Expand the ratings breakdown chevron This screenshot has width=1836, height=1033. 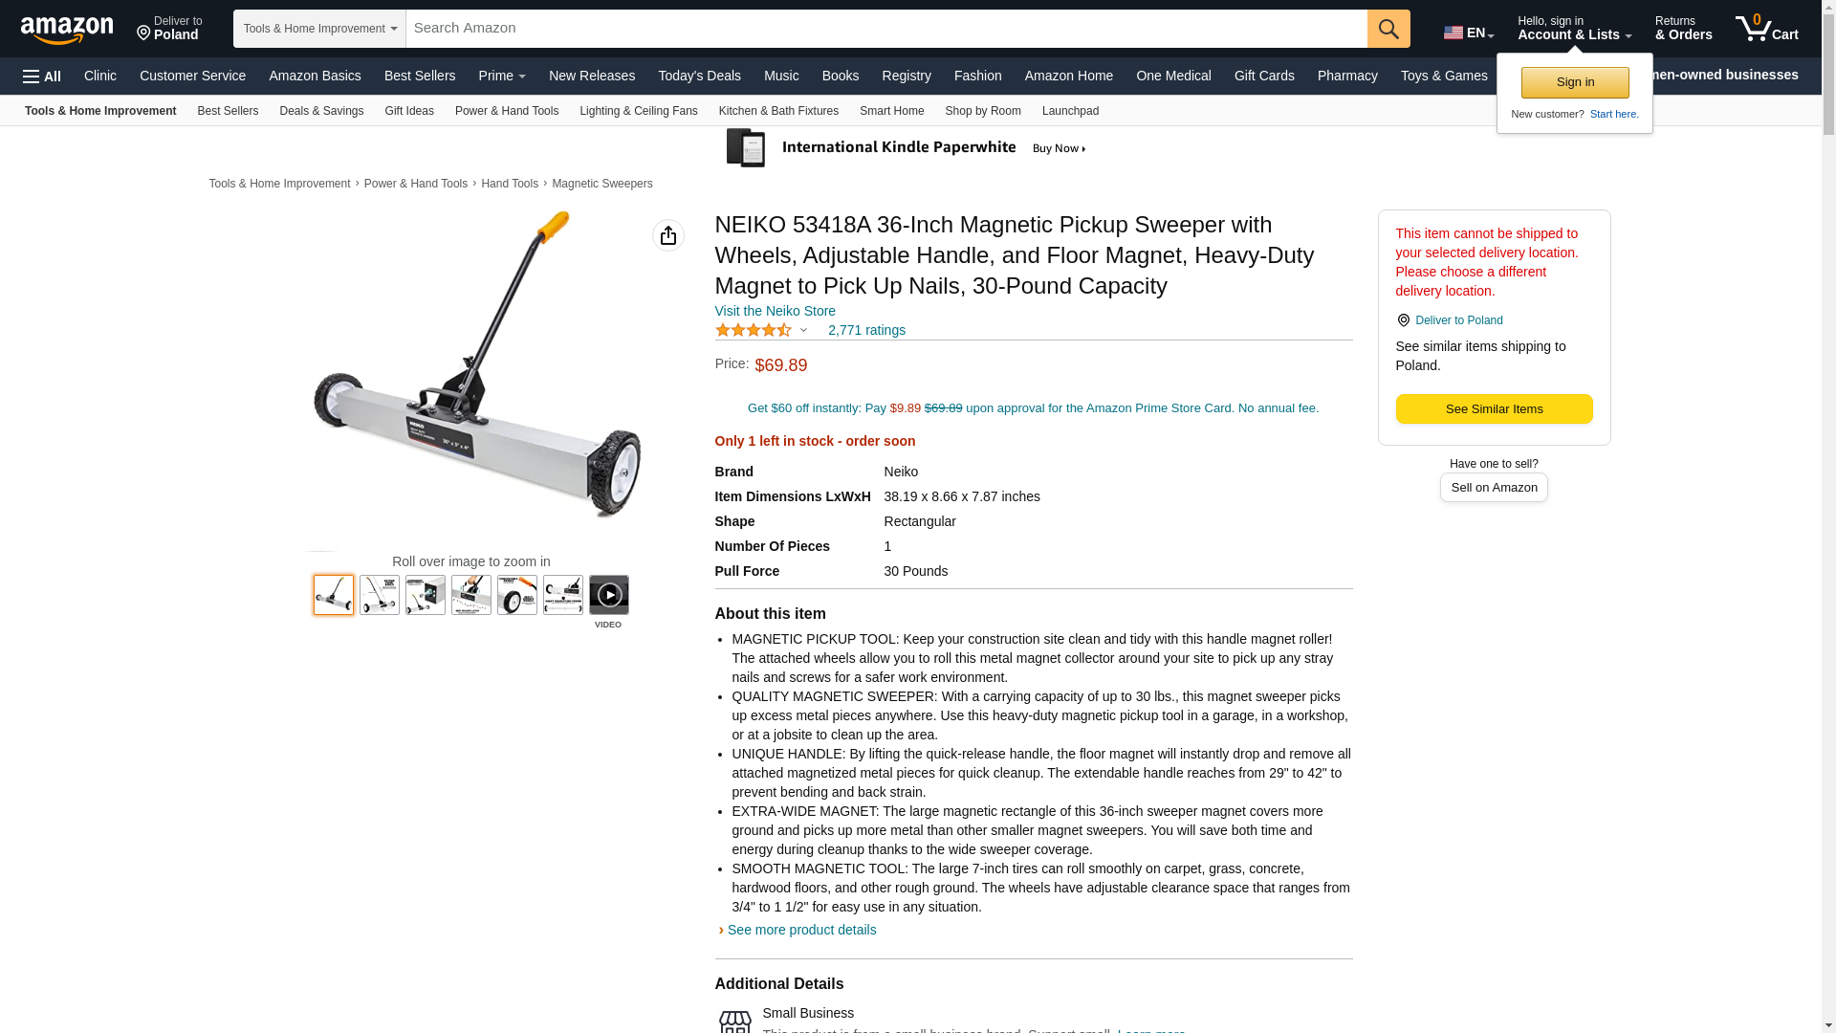803,330
